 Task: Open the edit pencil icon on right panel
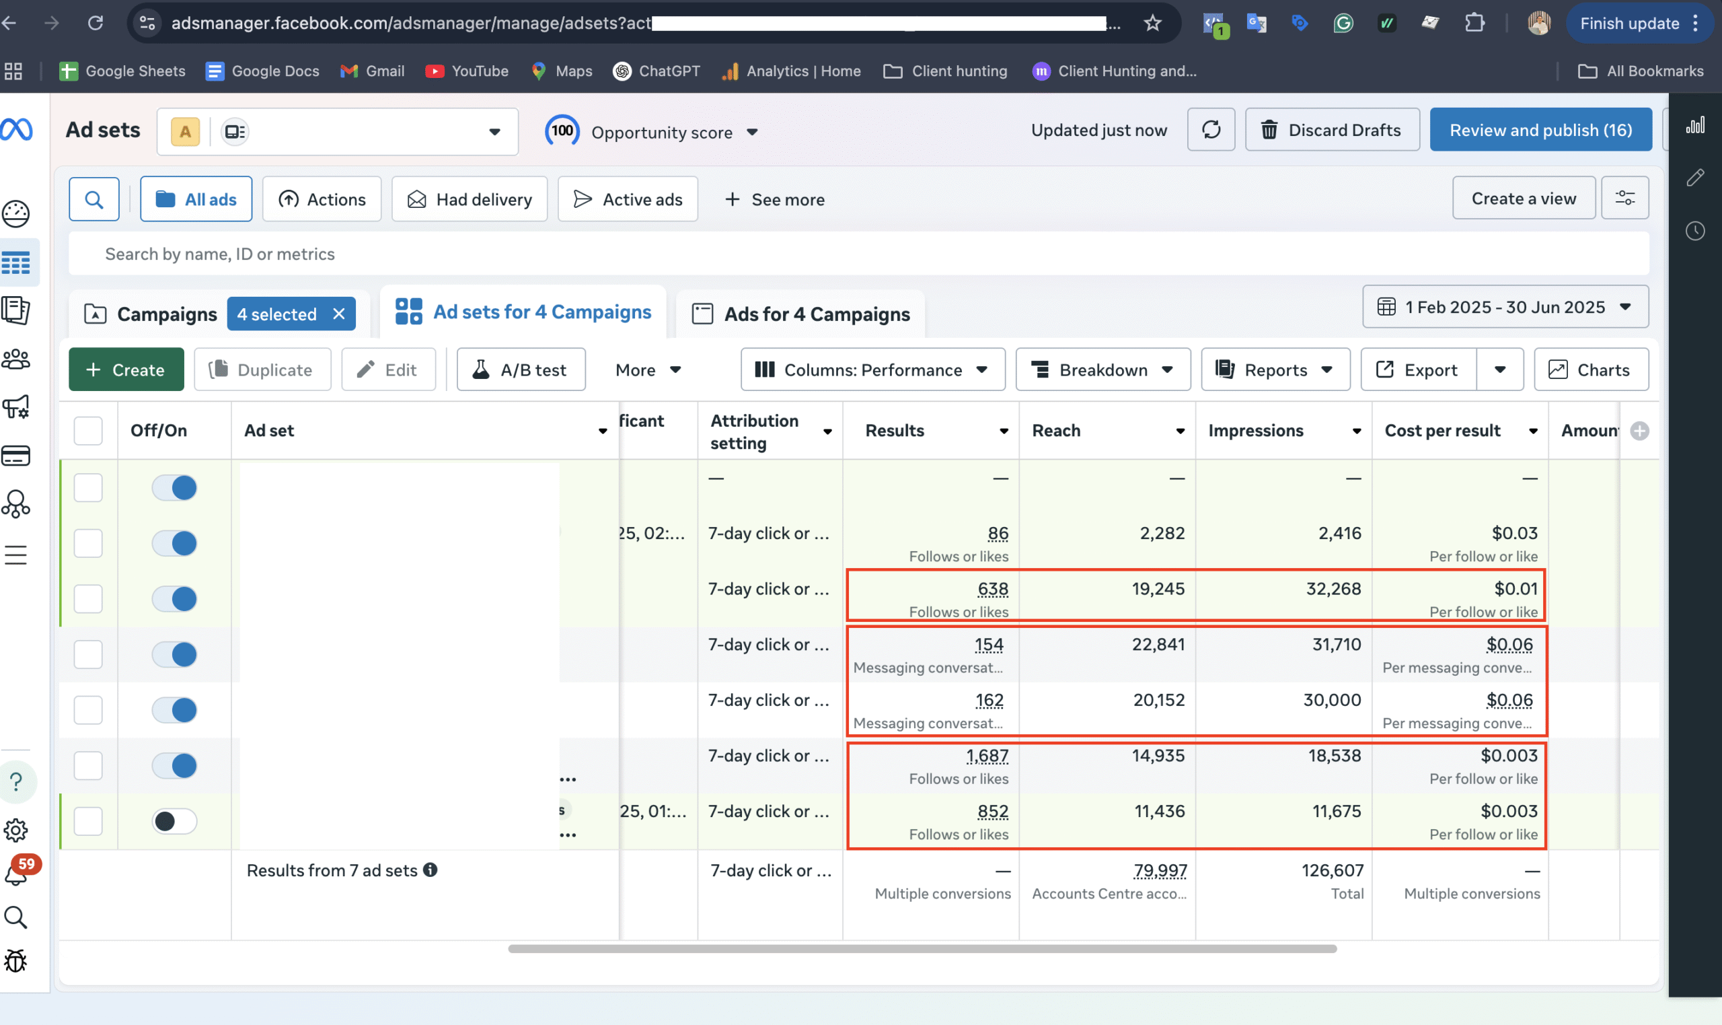pos(1695,178)
